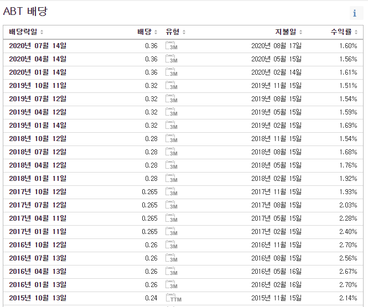Sort by 배당락일 column header
The image size is (368, 307).
pos(26,32)
